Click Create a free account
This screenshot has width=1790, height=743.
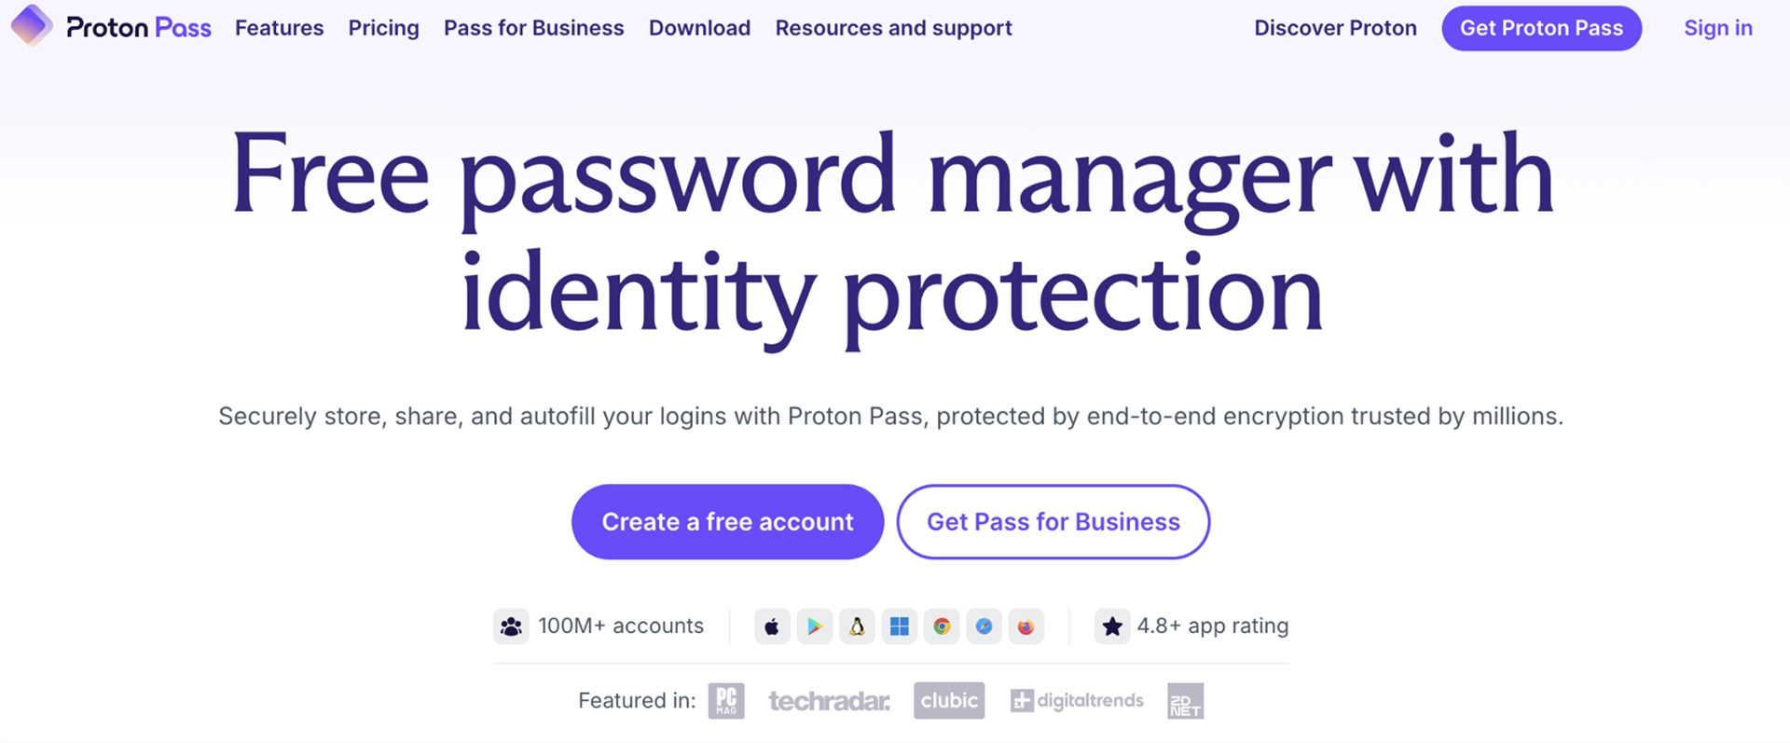tap(726, 522)
